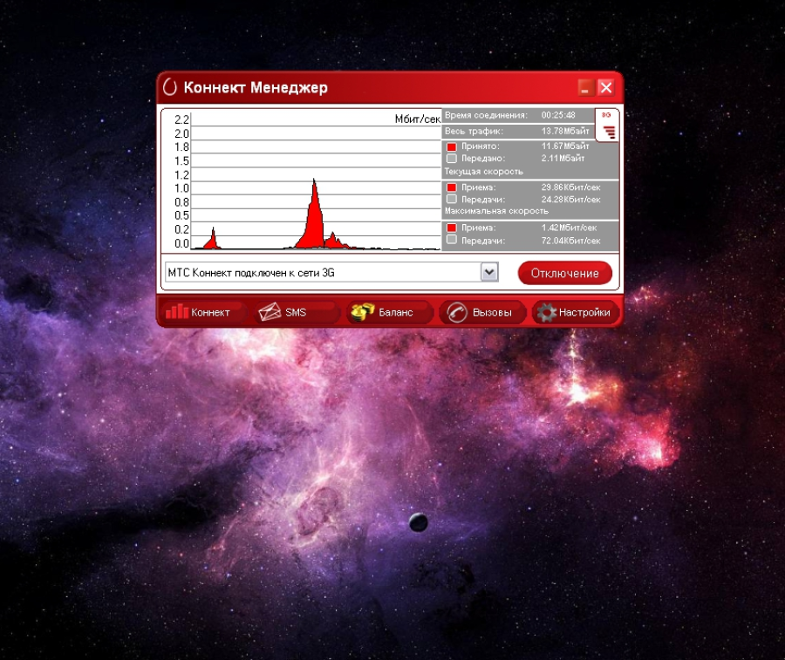Viewport: 785px width, 660px height.
Task: Minimize the Коннект Менеджер window
Action: (x=586, y=87)
